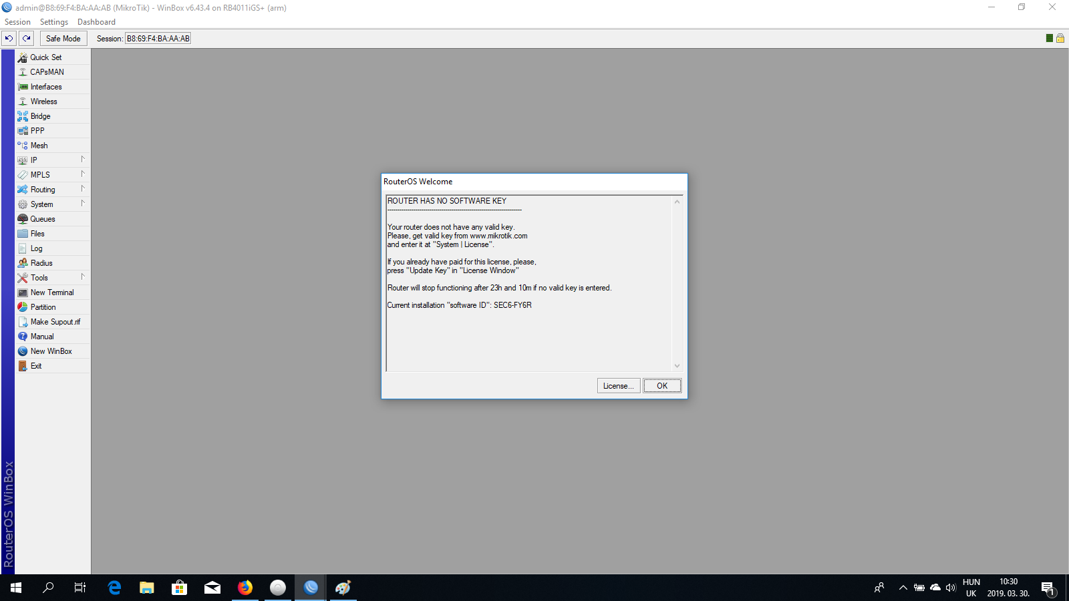Expand the Routing submenu
This screenshot has height=601, width=1069.
click(x=53, y=190)
